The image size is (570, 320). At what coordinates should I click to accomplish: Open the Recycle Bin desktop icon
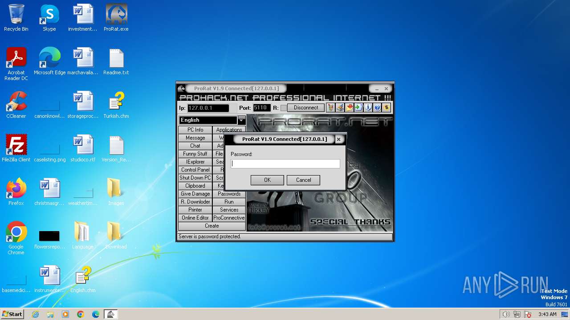coord(16,18)
